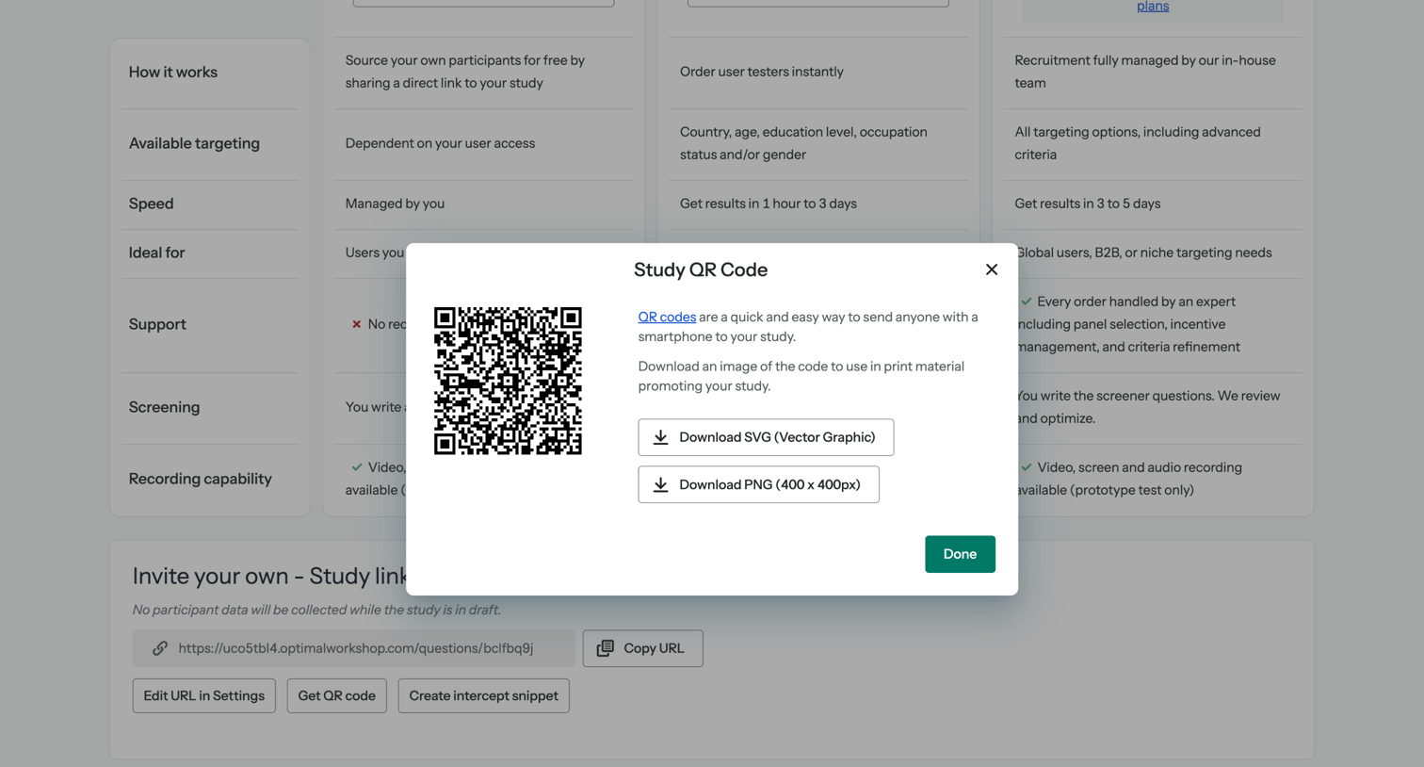
Task: Confirm with the Done button
Action: coord(960,554)
